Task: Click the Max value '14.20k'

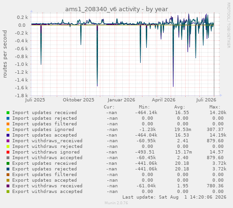Action: point(218,113)
